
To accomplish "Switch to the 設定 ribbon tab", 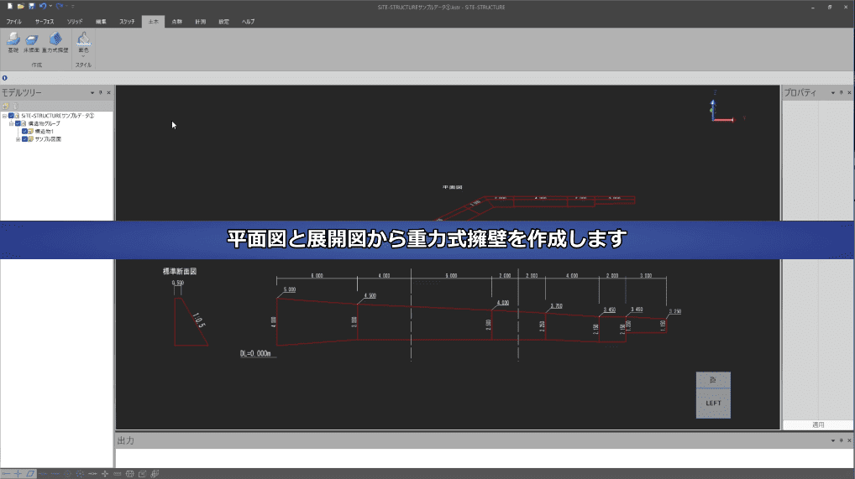I will tap(223, 22).
